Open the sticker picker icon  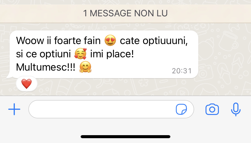point(181,109)
